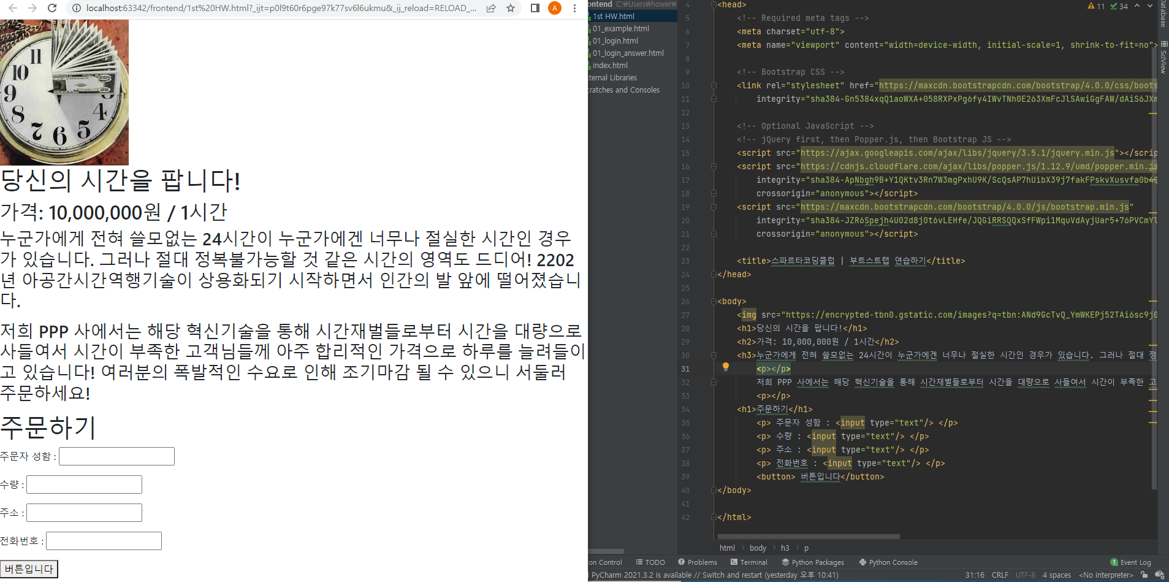The image size is (1169, 582).
Task: Go forward in Chrome browser history
Action: 32,8
